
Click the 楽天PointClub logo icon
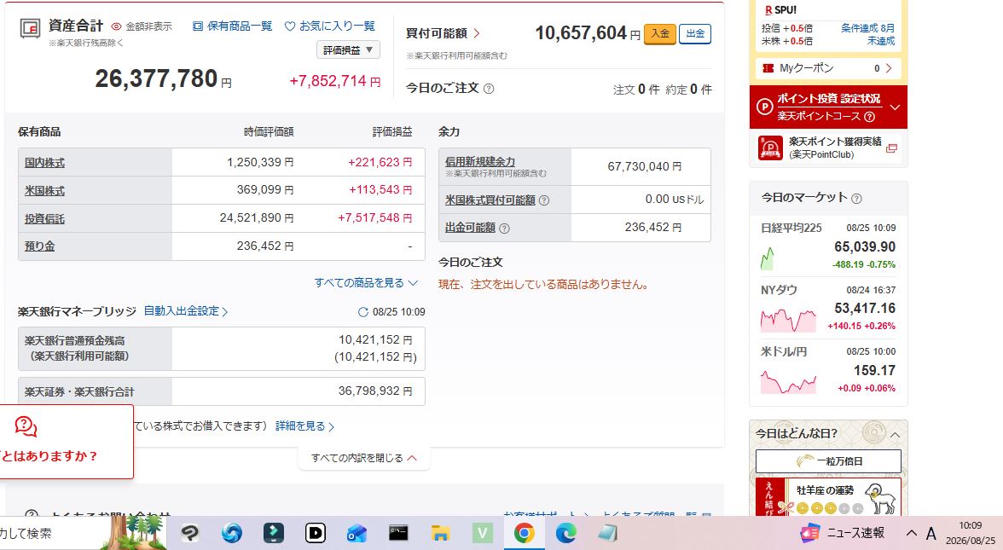pyautogui.click(x=770, y=148)
